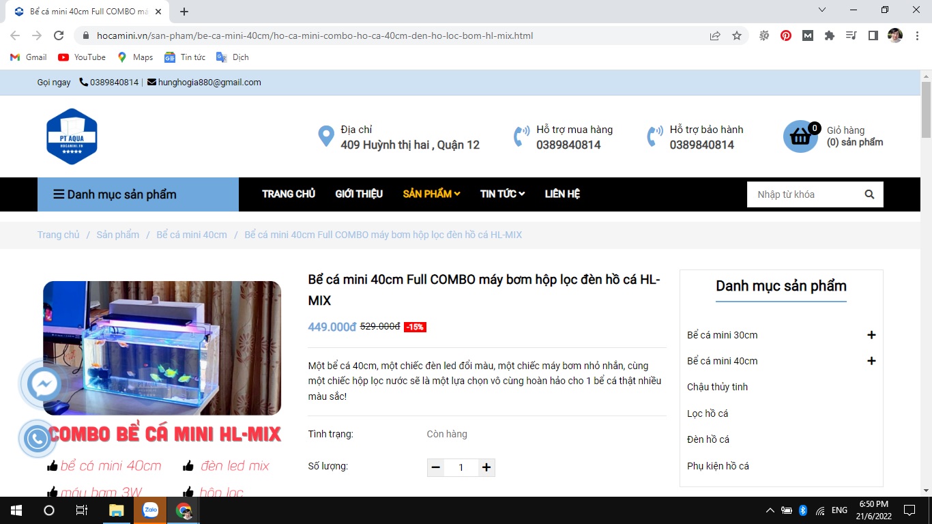This screenshot has width=932, height=524.
Task: Open the SẢN PHẨM dropdown menu
Action: pos(431,194)
